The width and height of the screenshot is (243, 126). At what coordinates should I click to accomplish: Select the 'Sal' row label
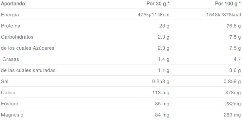(5, 81)
